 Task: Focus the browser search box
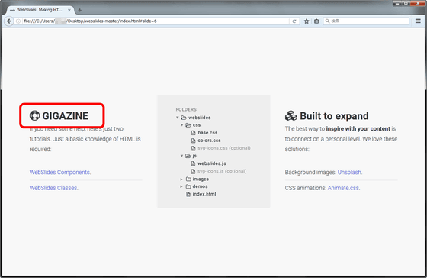[x=366, y=21]
